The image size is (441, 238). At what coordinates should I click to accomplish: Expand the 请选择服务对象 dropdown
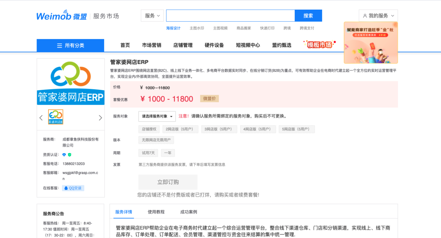(x=157, y=116)
